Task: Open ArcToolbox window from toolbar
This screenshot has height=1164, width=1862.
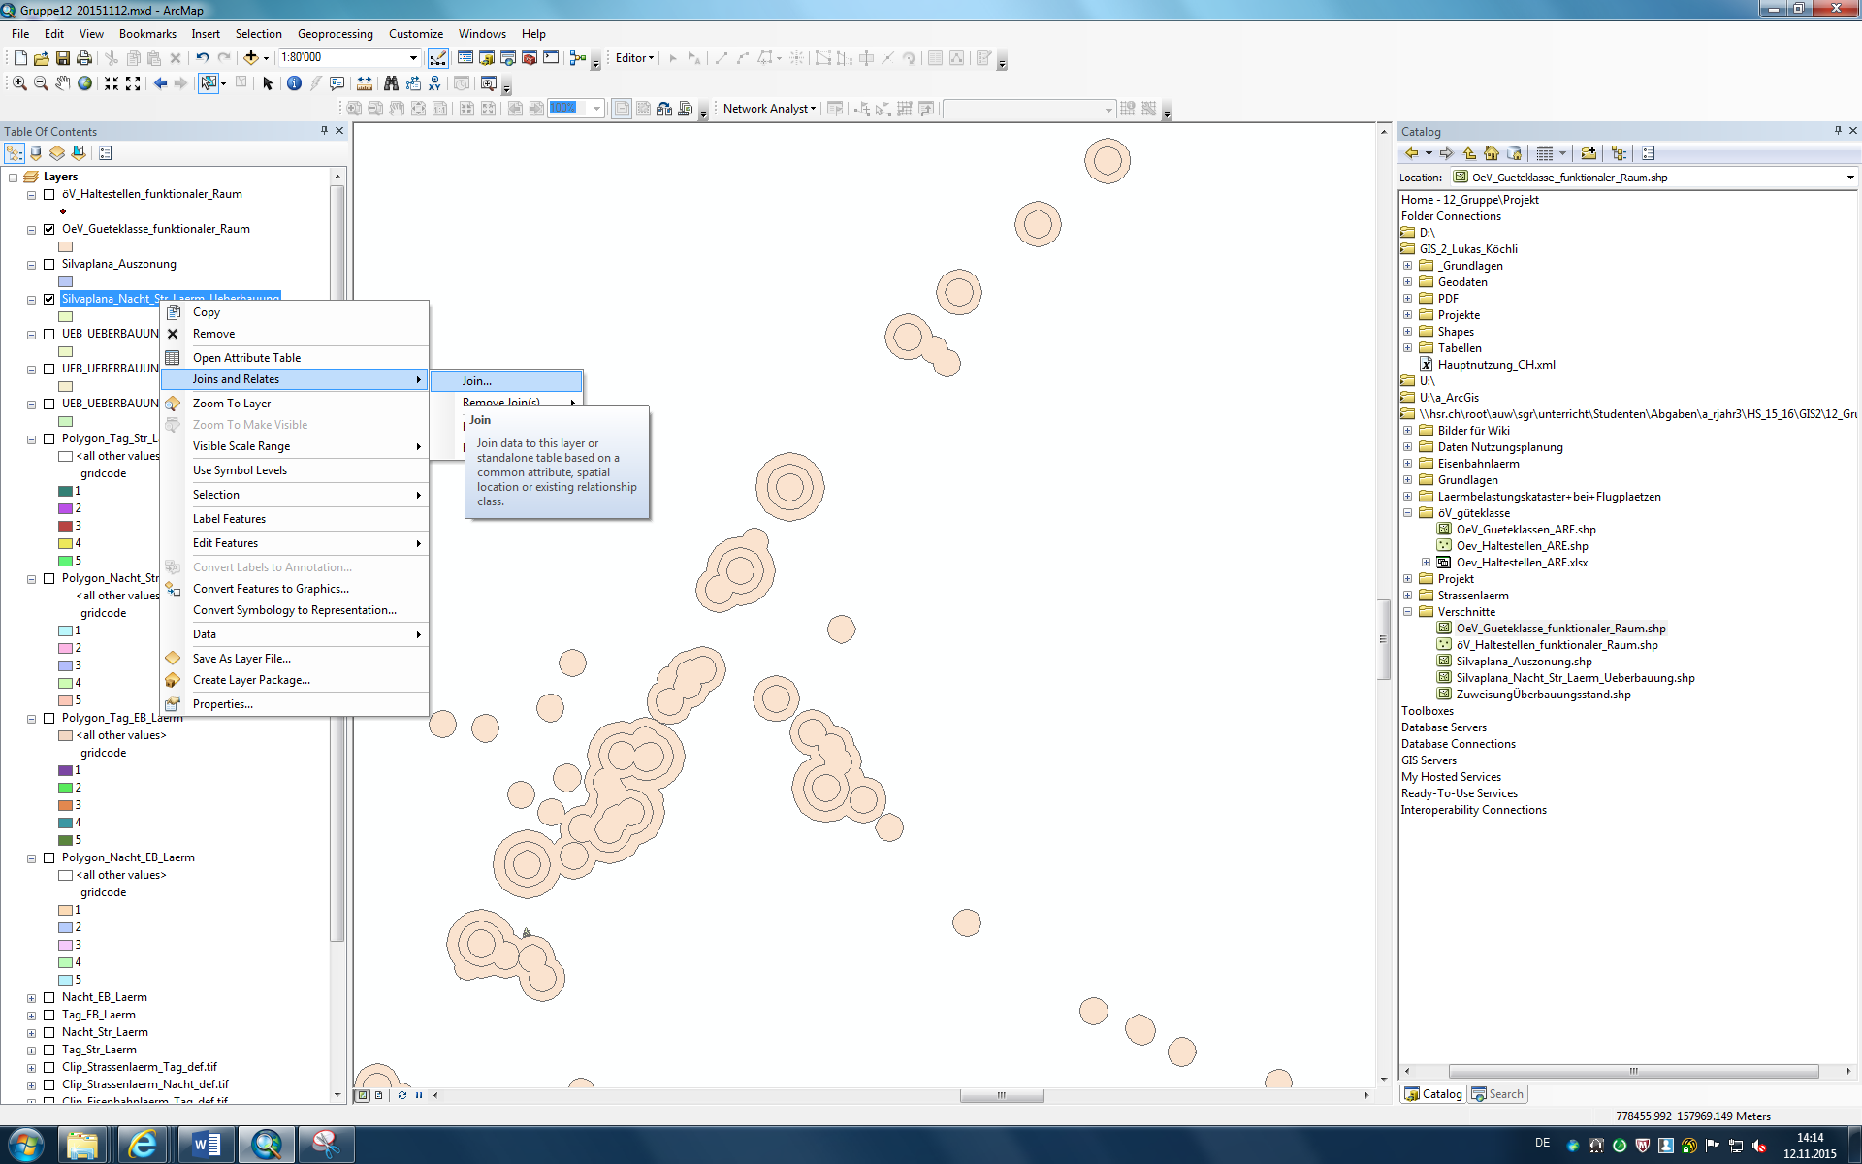Action: tap(530, 58)
